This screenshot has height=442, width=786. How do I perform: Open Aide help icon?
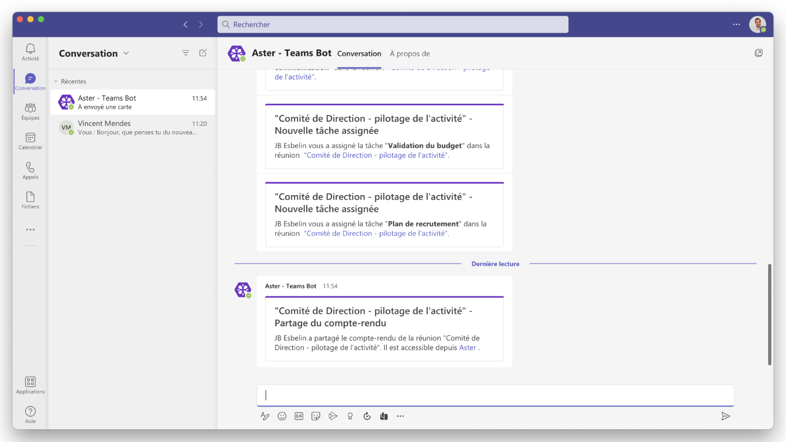pos(30,414)
